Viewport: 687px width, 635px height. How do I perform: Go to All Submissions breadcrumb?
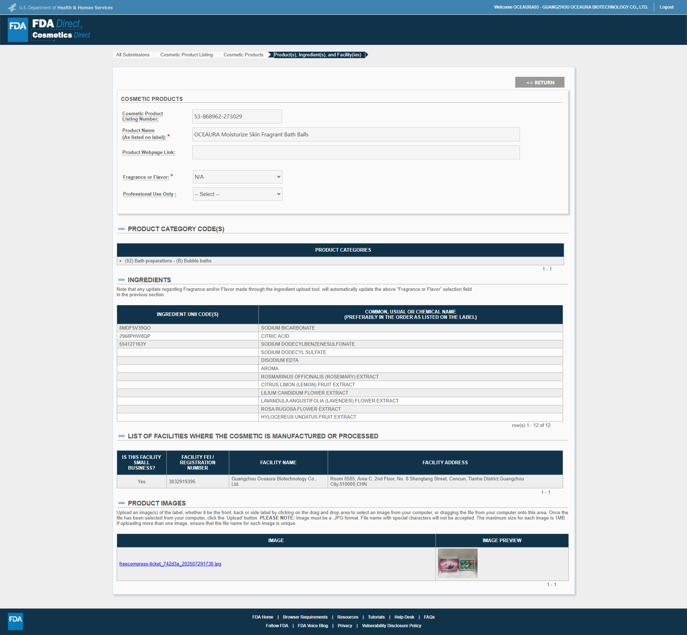(x=133, y=55)
